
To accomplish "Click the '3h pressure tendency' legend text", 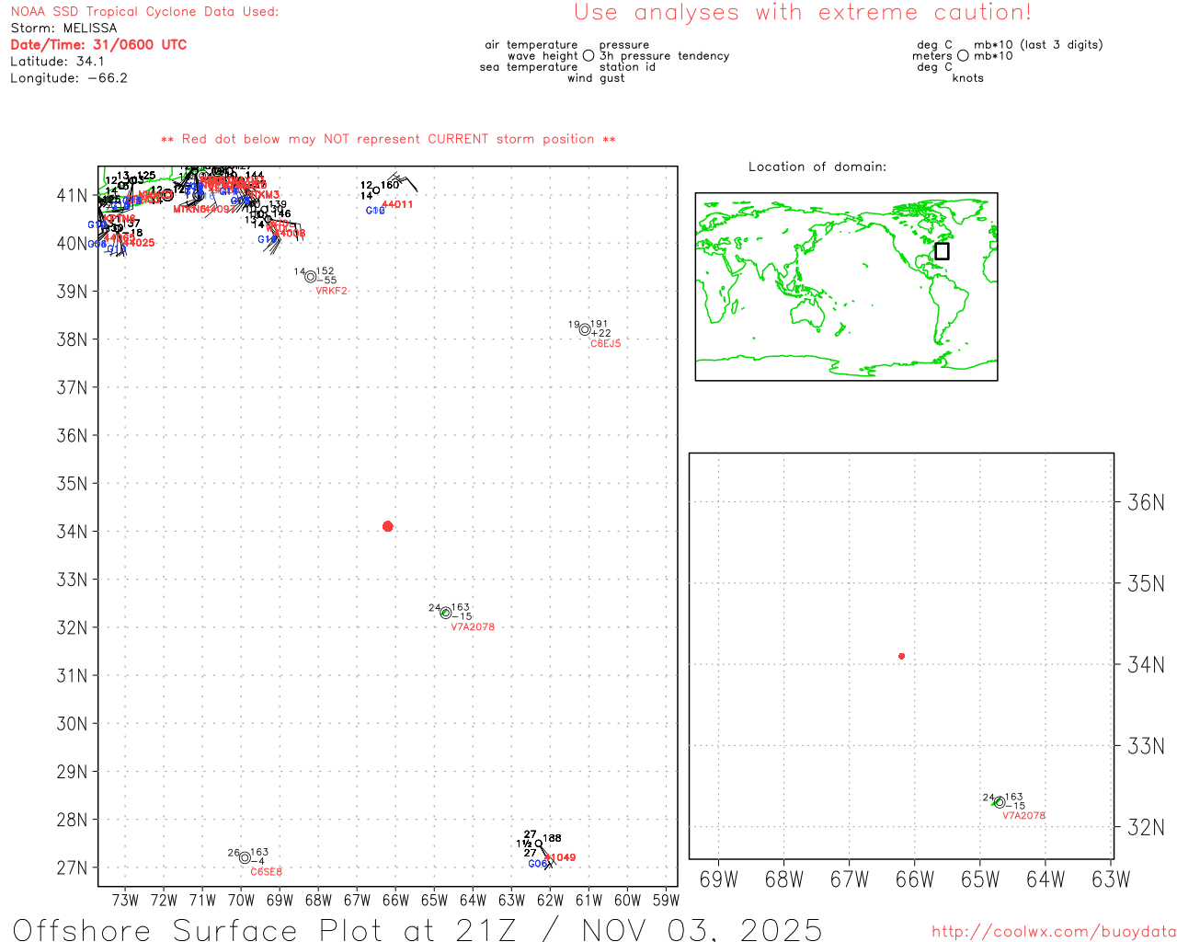I will (664, 56).
